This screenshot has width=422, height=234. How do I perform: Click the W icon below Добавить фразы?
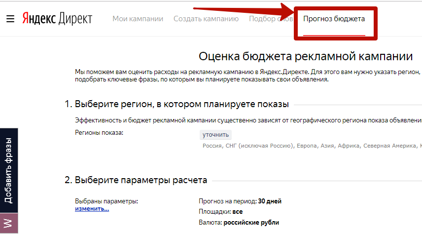pos(9,223)
